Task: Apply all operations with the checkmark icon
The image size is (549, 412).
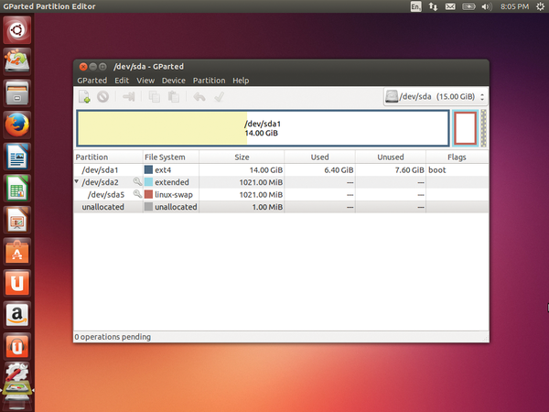Action: (219, 96)
